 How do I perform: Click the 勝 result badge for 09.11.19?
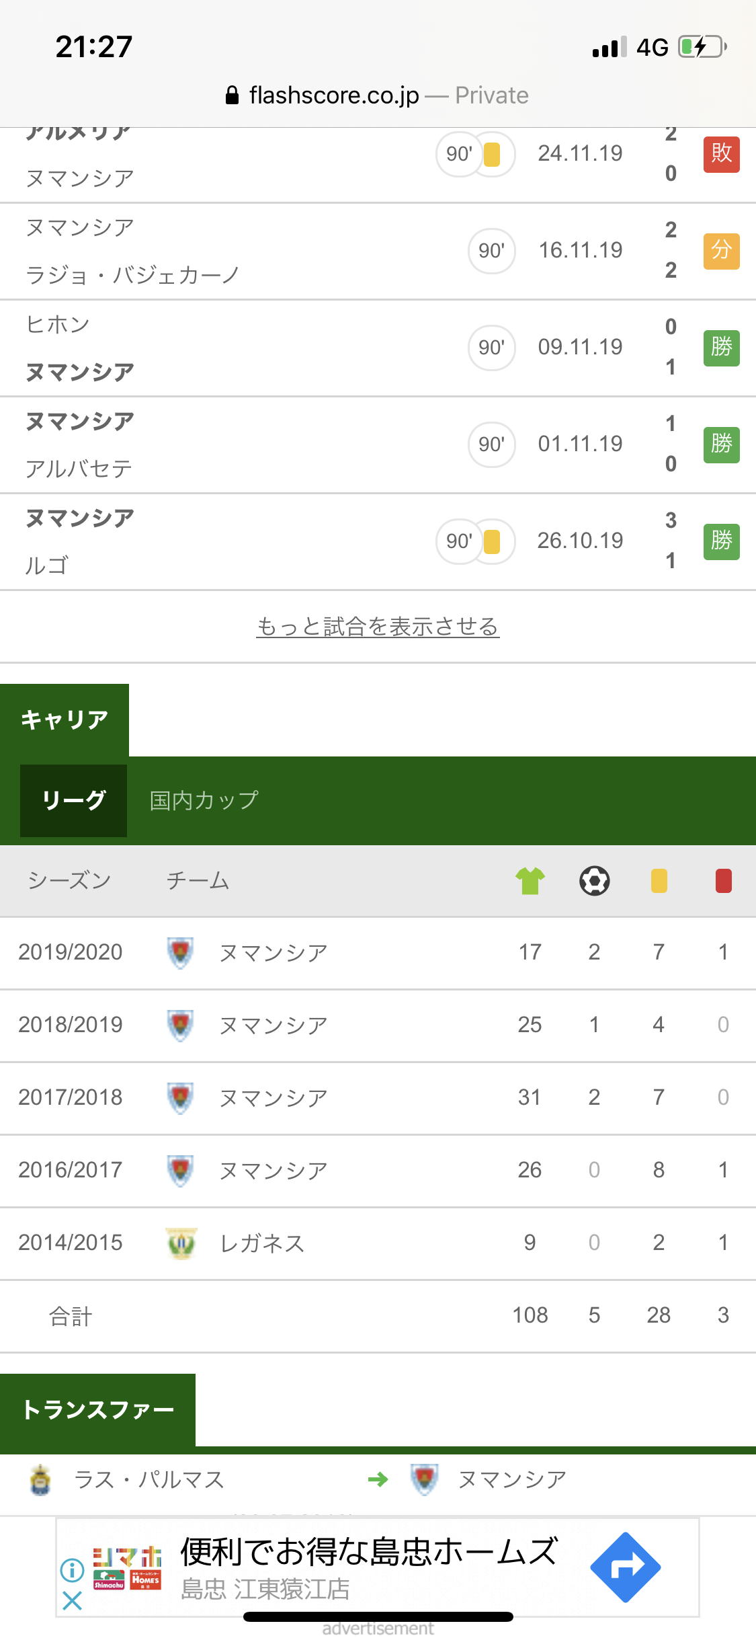click(x=721, y=348)
